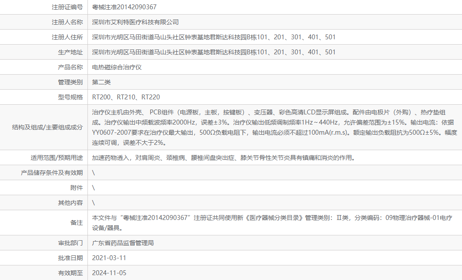The height and width of the screenshot is (280, 462).
Task: Click approval department 广东省药品监督管理局
Action: [x=124, y=242]
